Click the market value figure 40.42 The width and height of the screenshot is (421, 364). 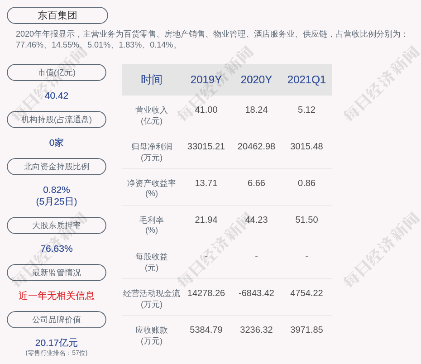tap(57, 96)
